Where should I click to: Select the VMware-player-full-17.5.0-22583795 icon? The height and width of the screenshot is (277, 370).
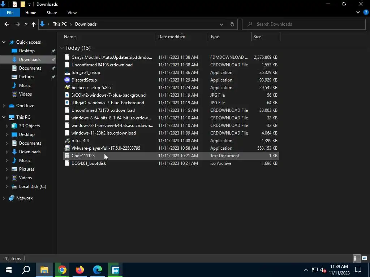pos(67,148)
